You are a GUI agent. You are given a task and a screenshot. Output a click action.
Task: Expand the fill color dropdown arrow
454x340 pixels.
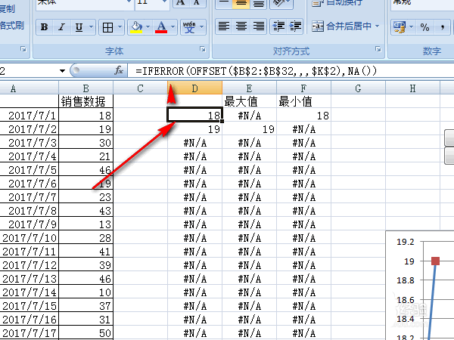click(x=148, y=27)
